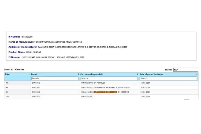Click the R-Number value R-85000280
This screenshot has height=134, width=201.
click(x=27, y=37)
